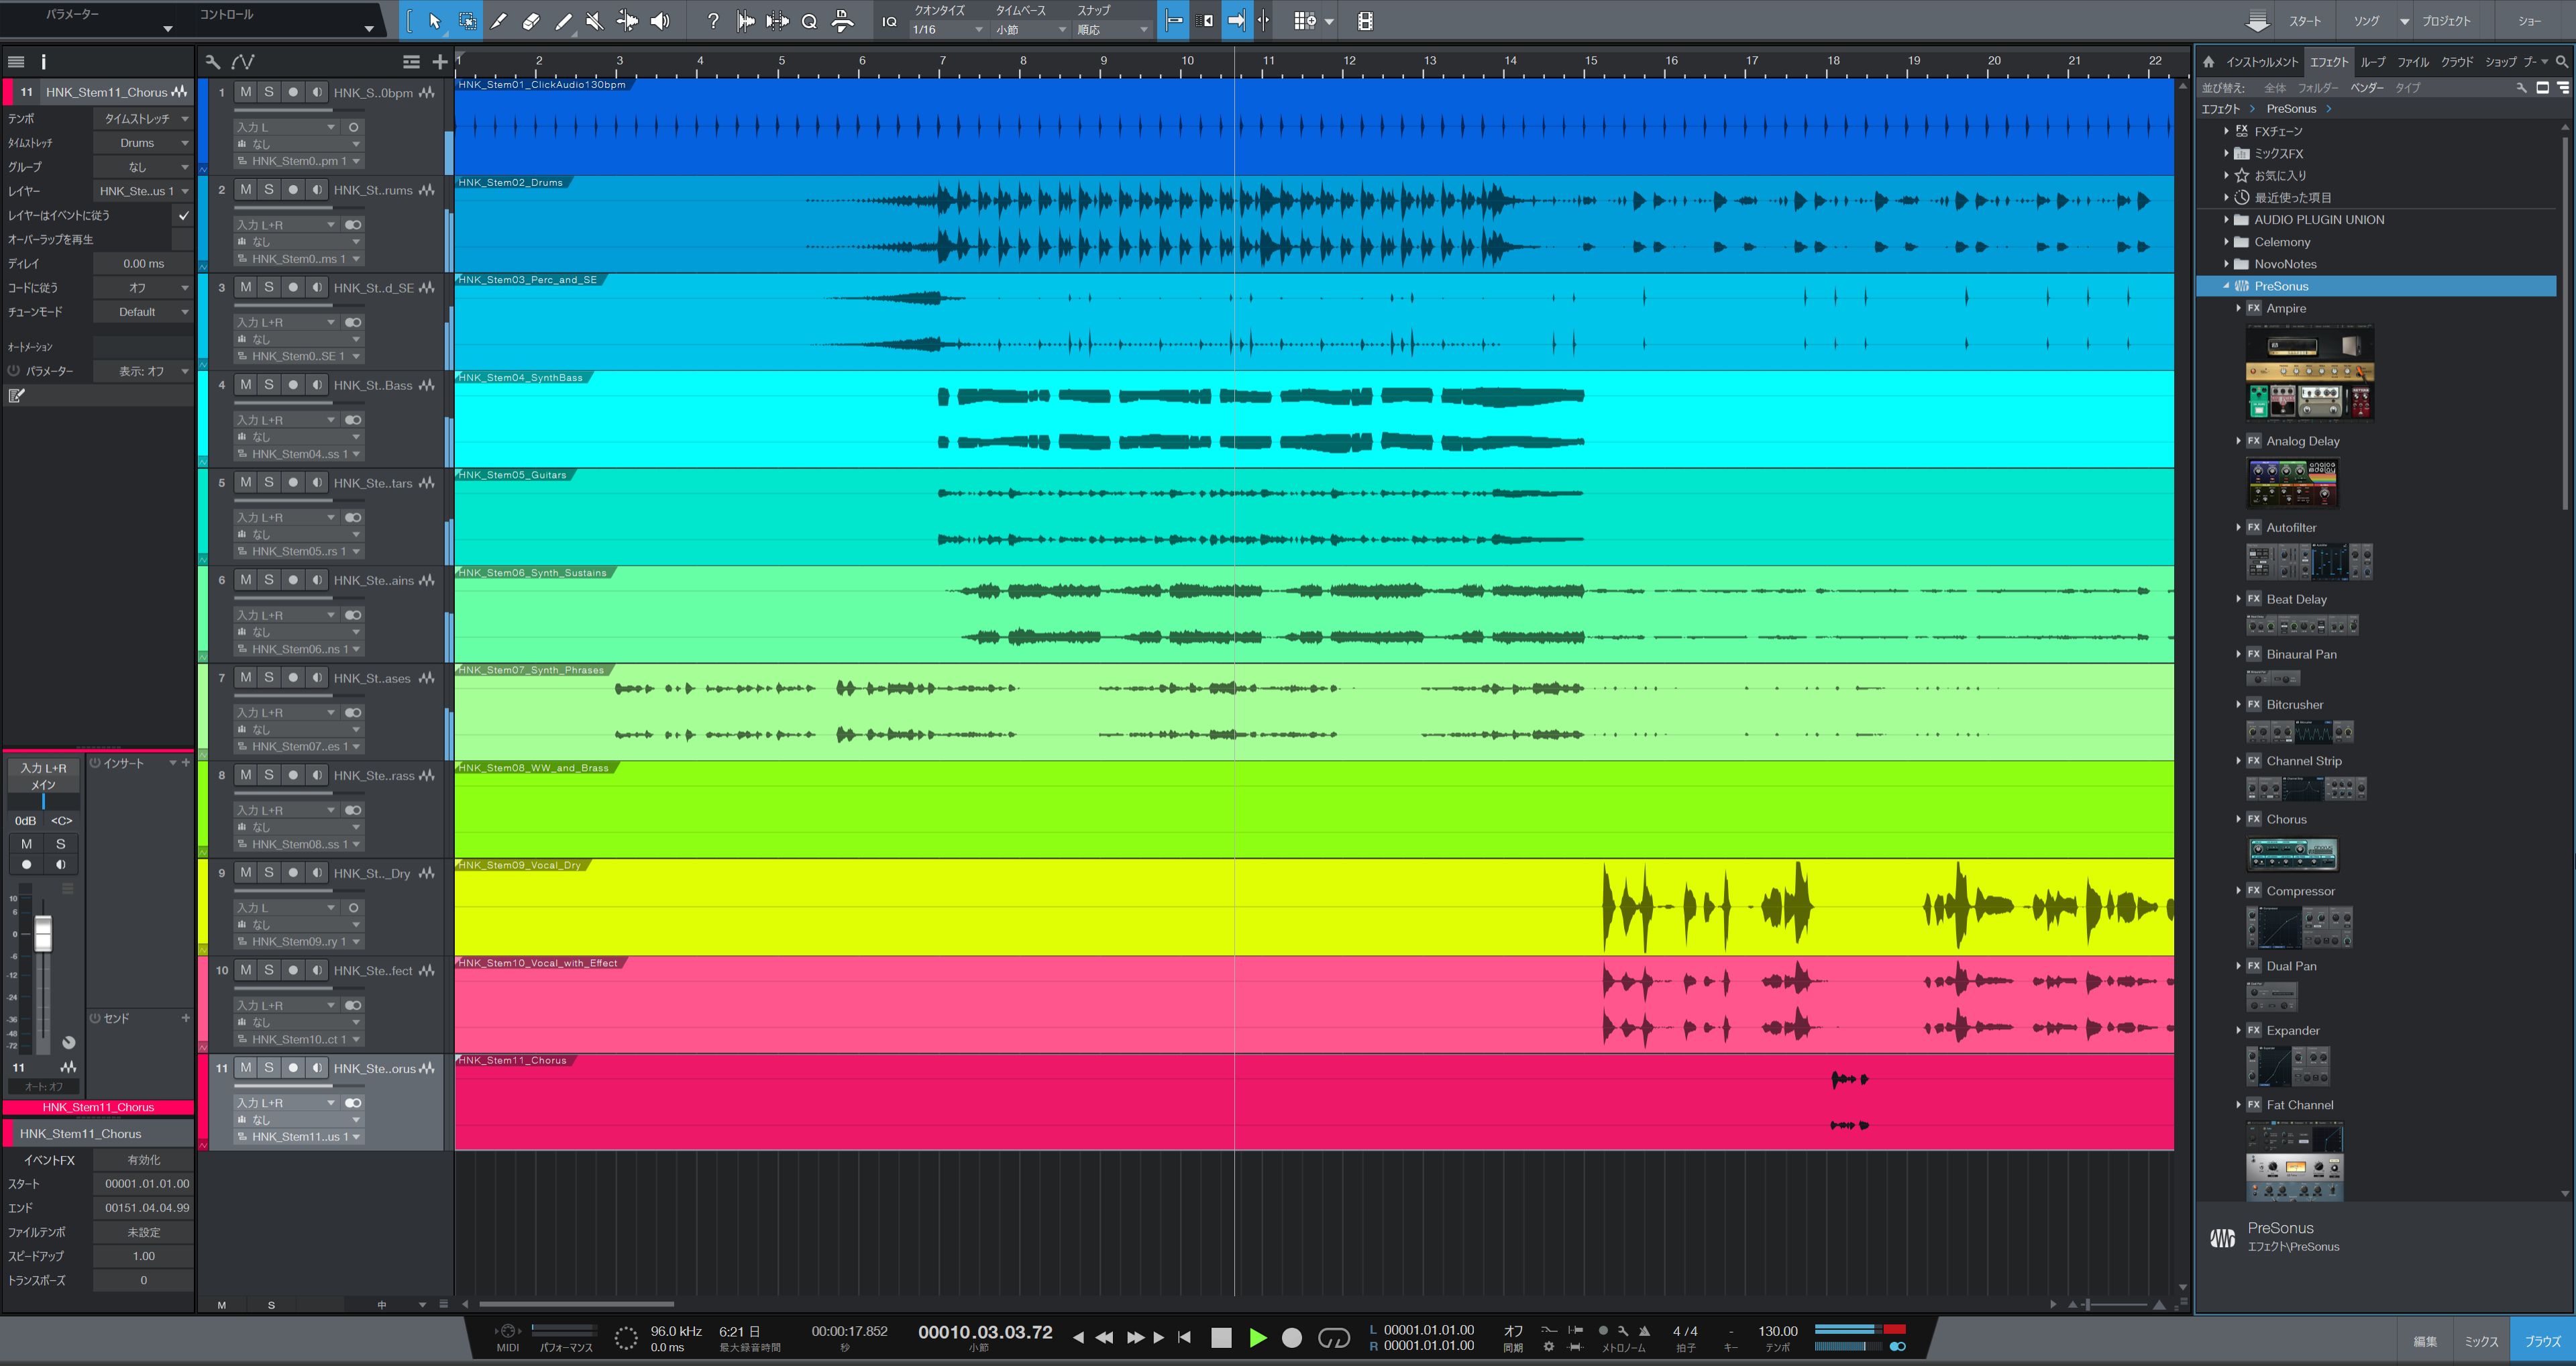The height and width of the screenshot is (1366, 2576).
Task: Arm record on track 9 Vocal_Dry
Action: point(293,873)
